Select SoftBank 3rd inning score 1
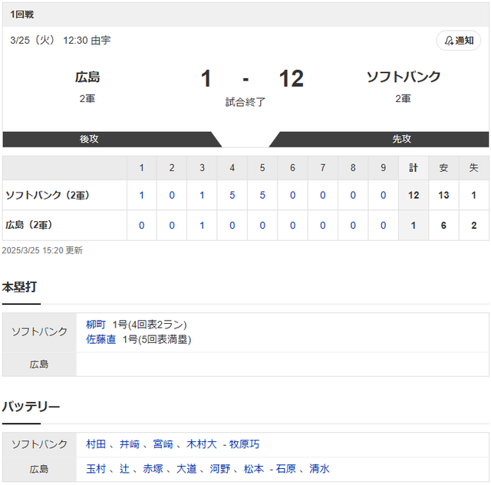The image size is (491, 485). tap(202, 195)
